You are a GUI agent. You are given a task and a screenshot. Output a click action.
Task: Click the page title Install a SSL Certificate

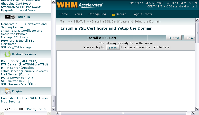point(107,28)
